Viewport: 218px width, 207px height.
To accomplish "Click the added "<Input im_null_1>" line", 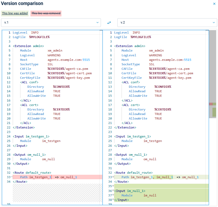I will pyautogui.click(x=130, y=191).
